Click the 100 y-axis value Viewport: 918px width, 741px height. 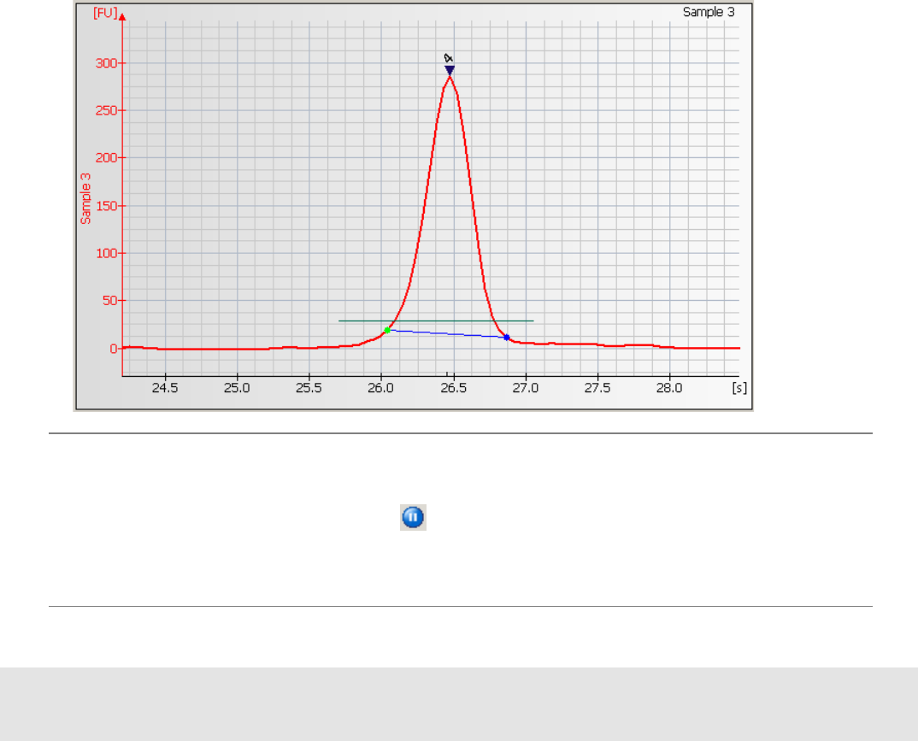(106, 254)
